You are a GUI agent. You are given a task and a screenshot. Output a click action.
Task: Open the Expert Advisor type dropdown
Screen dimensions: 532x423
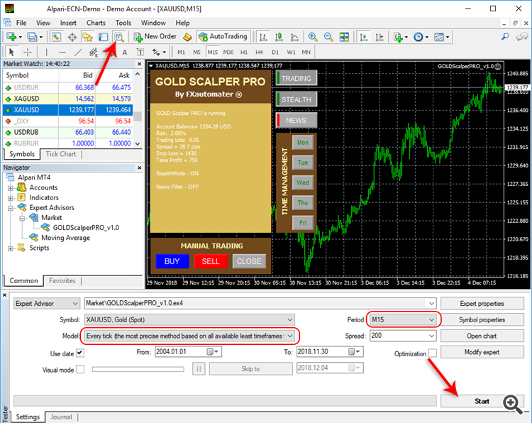[x=47, y=304]
